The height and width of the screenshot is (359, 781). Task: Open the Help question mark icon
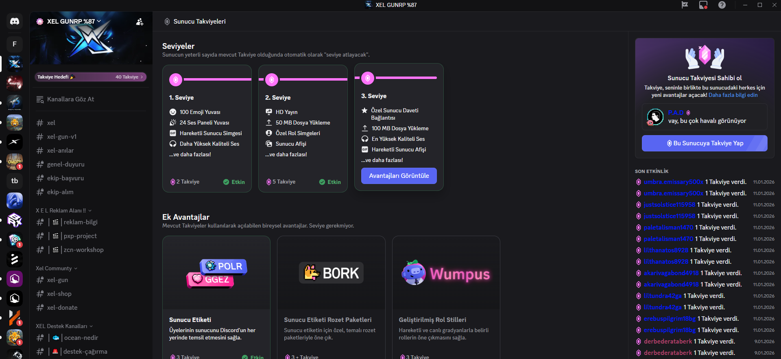(722, 5)
